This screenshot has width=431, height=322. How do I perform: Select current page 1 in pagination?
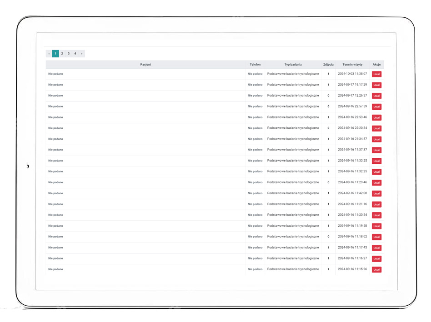(x=55, y=54)
